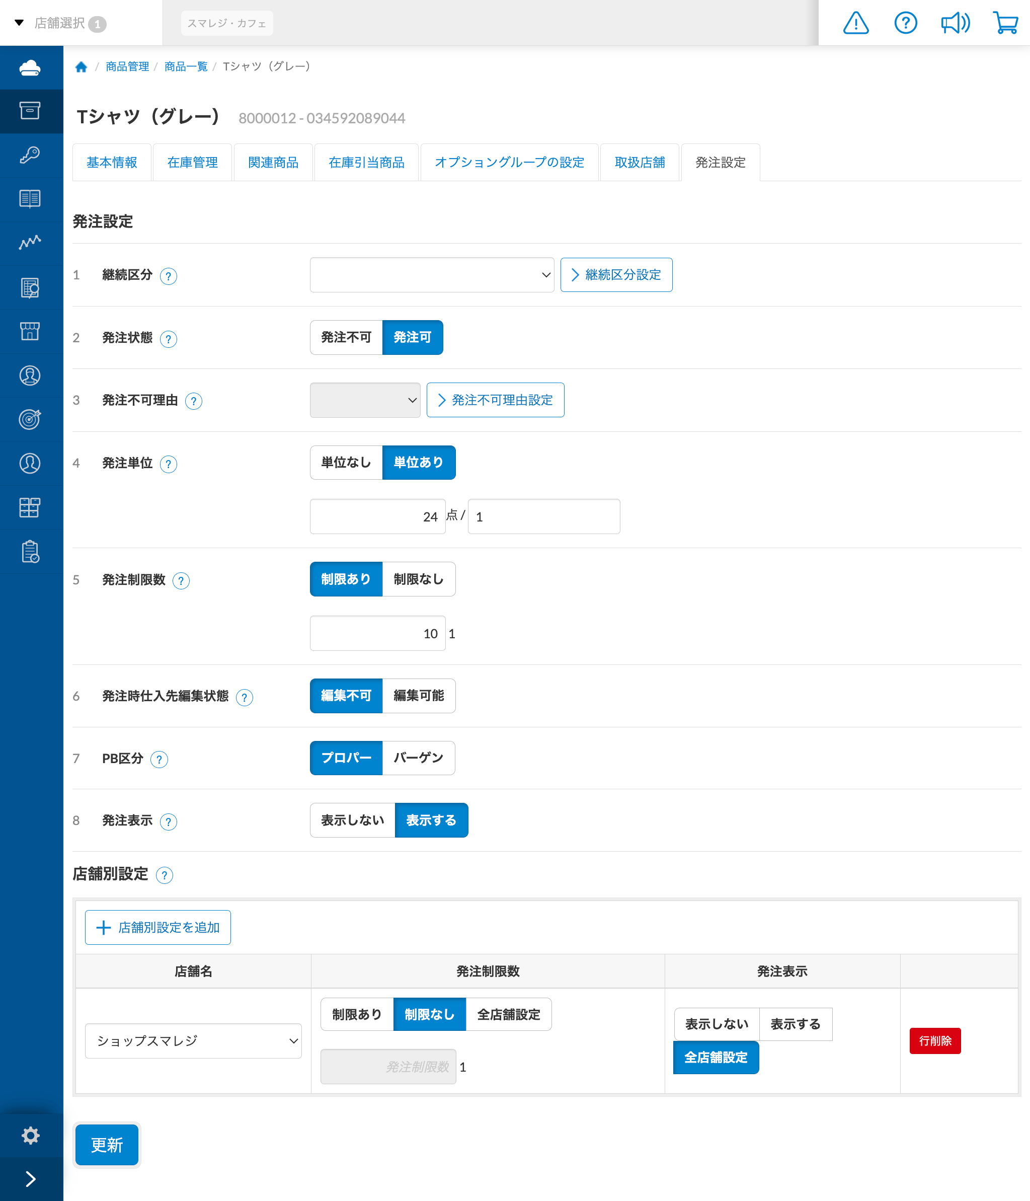The image size is (1030, 1201).
Task: Choose 表示しない in the main 発注表示 row
Action: click(353, 820)
